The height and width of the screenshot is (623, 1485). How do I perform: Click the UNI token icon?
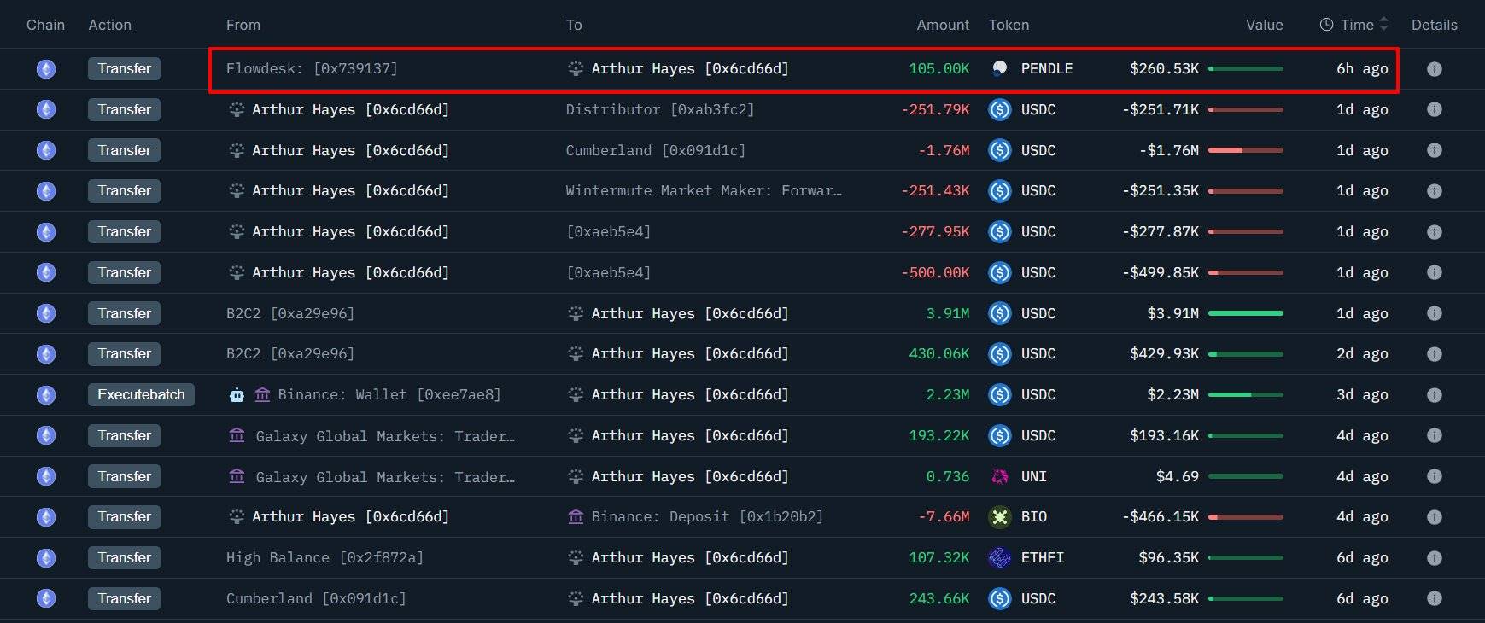(x=999, y=476)
